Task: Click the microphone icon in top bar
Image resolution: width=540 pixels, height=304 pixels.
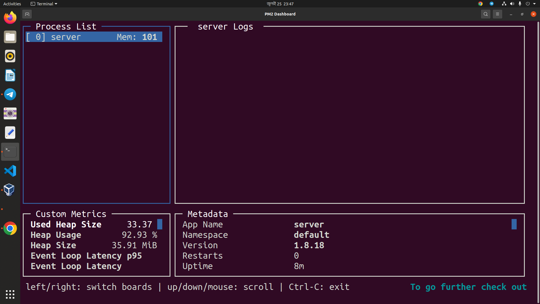Action: (x=520, y=4)
